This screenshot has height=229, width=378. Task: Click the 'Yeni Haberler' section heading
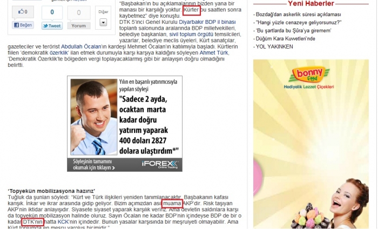pos(311,4)
